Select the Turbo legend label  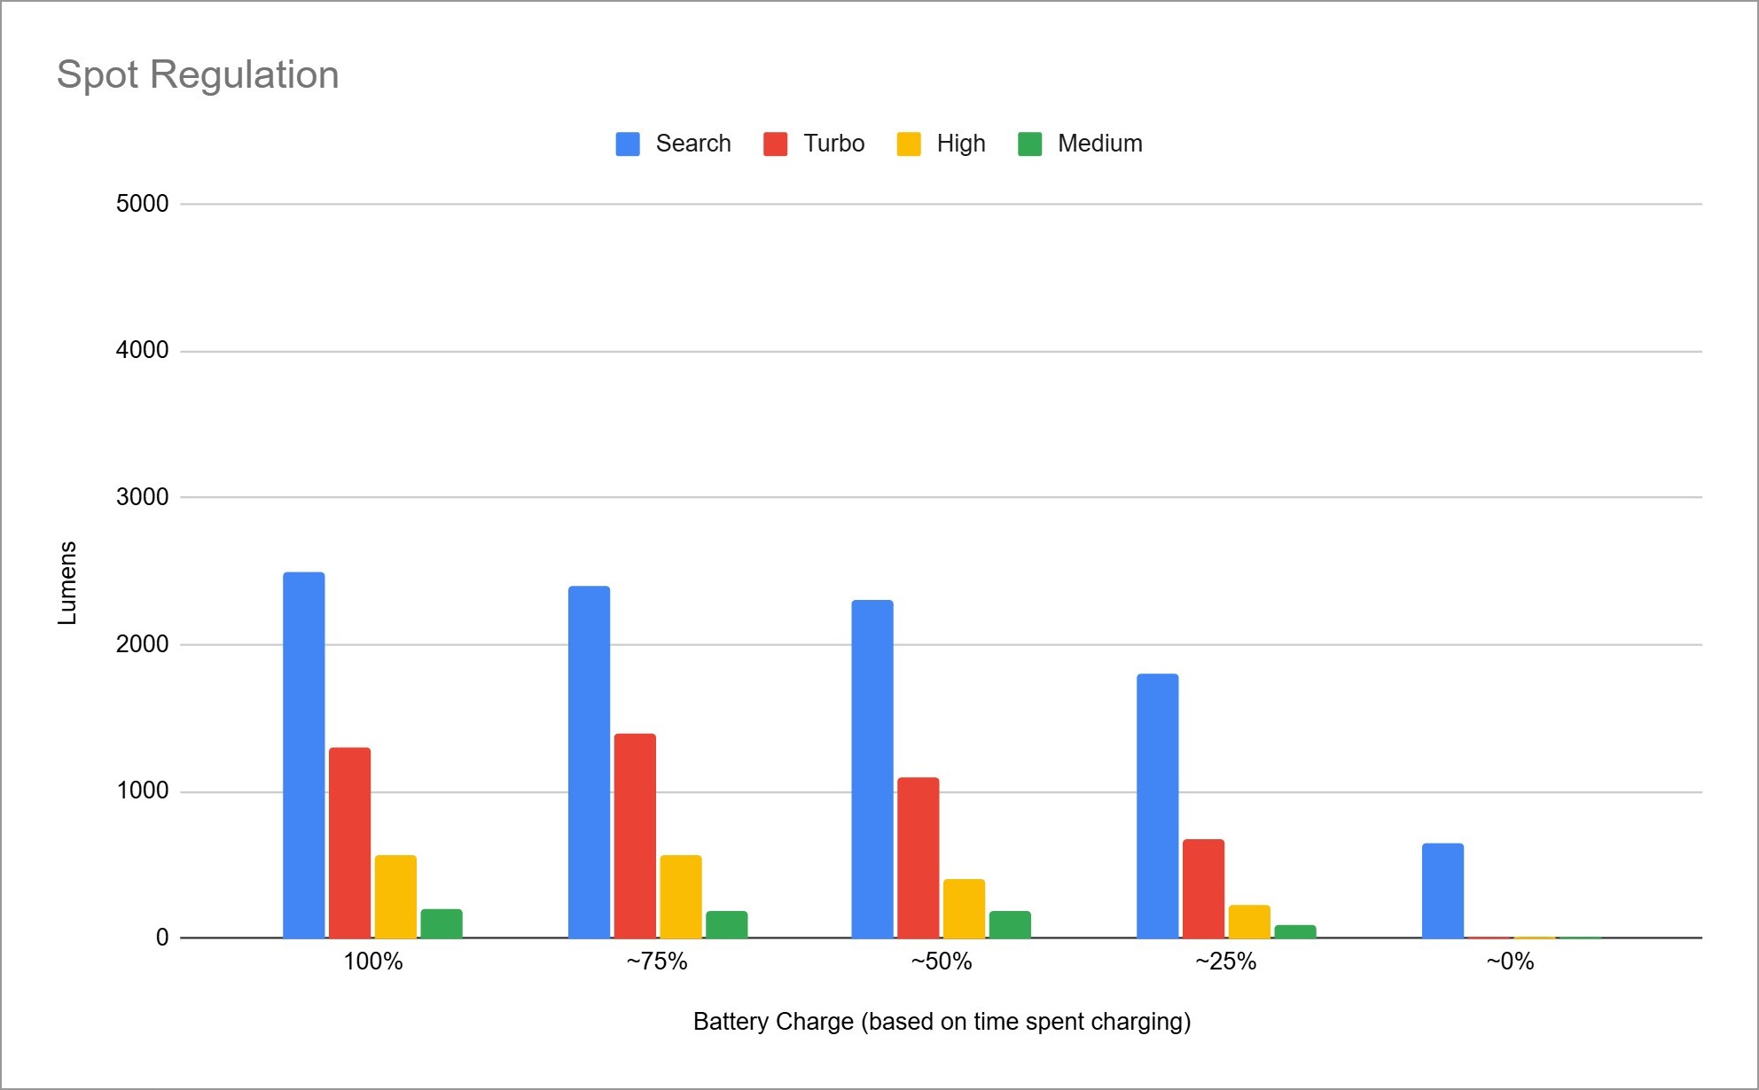click(x=833, y=144)
